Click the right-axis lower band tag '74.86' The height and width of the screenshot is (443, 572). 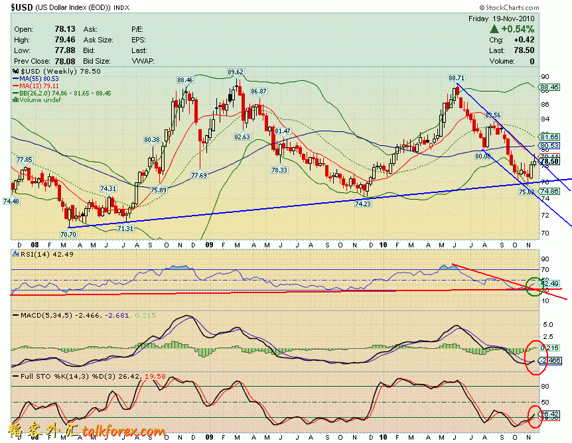click(x=549, y=192)
